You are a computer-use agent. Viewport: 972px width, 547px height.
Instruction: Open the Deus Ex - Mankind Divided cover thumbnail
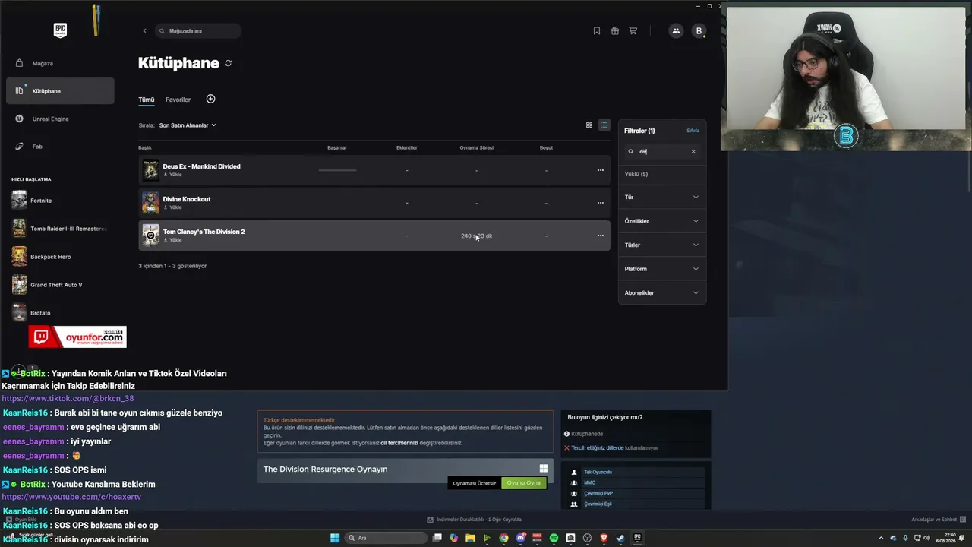point(150,170)
